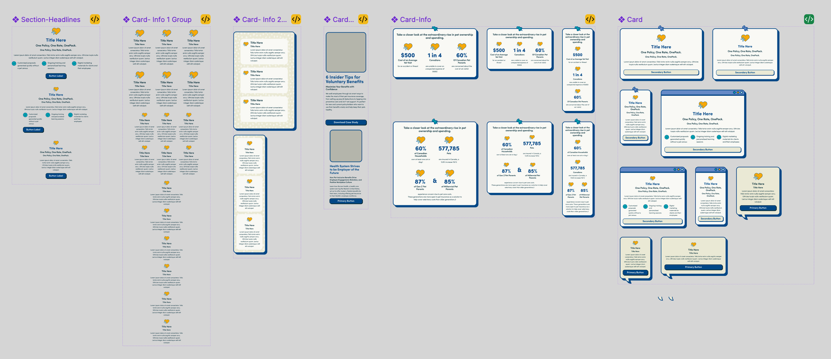Click code icon beside Card-Info title
The height and width of the screenshot is (359, 831).
coord(590,19)
